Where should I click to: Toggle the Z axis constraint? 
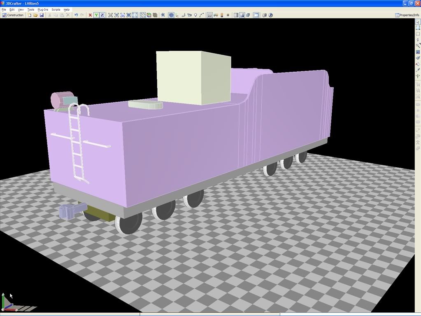[102, 15]
